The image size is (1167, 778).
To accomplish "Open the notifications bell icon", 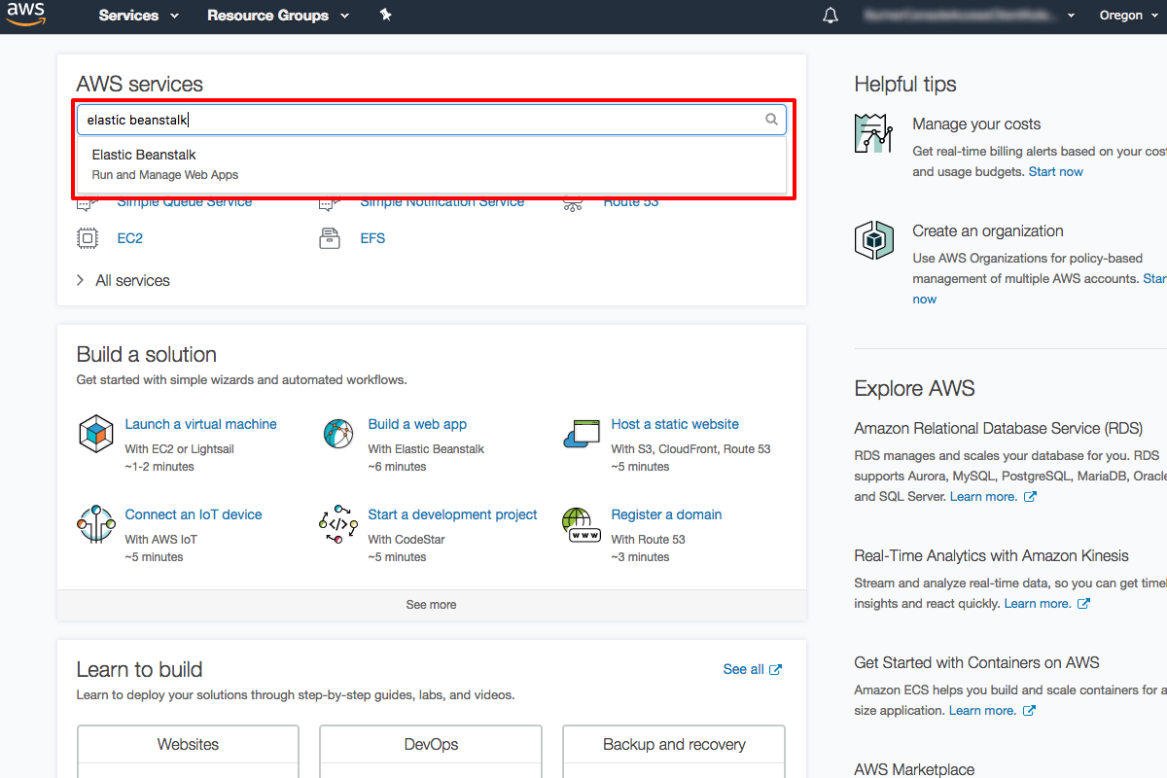I will [x=830, y=15].
